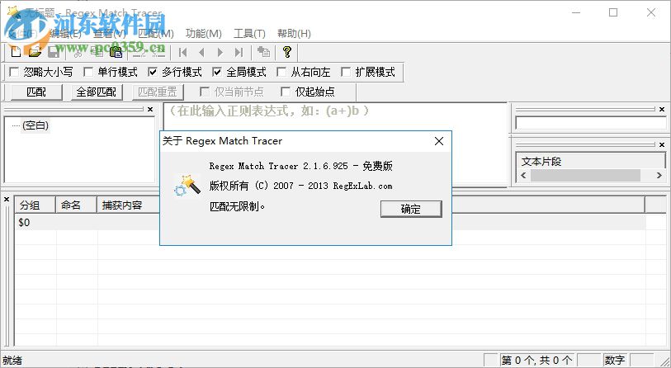This screenshot has width=671, height=368.
Task: Open the 编辑(E) menu
Action: (65, 33)
